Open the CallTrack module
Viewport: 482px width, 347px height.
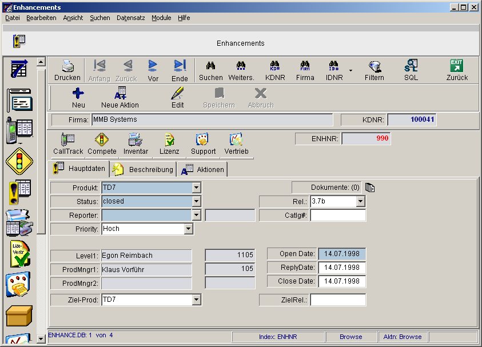[x=68, y=141]
